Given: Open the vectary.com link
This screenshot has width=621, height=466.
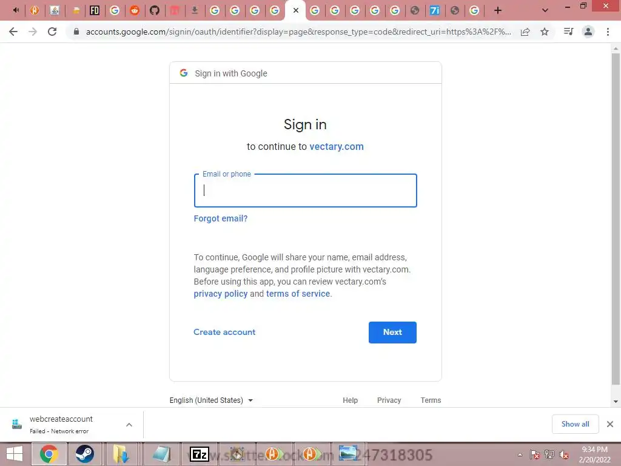Looking at the screenshot, I should [x=336, y=147].
